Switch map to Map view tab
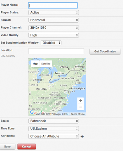The height and width of the screenshot is (151, 123). pyautogui.click(x=35, y=64)
